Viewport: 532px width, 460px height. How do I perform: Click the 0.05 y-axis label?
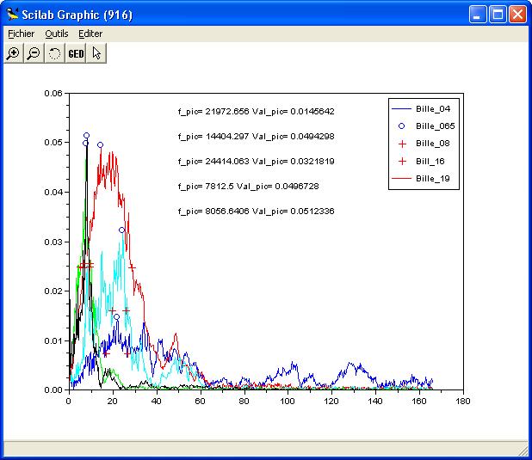click(53, 143)
